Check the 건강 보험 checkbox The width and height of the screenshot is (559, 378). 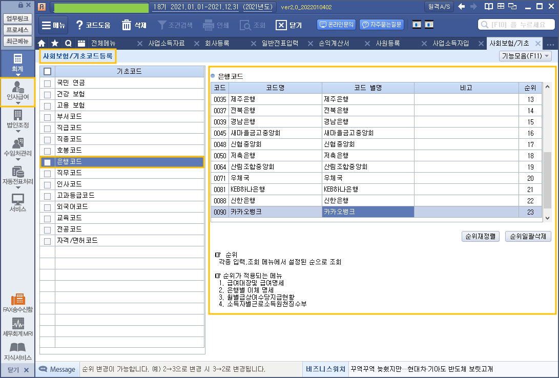[x=48, y=95]
